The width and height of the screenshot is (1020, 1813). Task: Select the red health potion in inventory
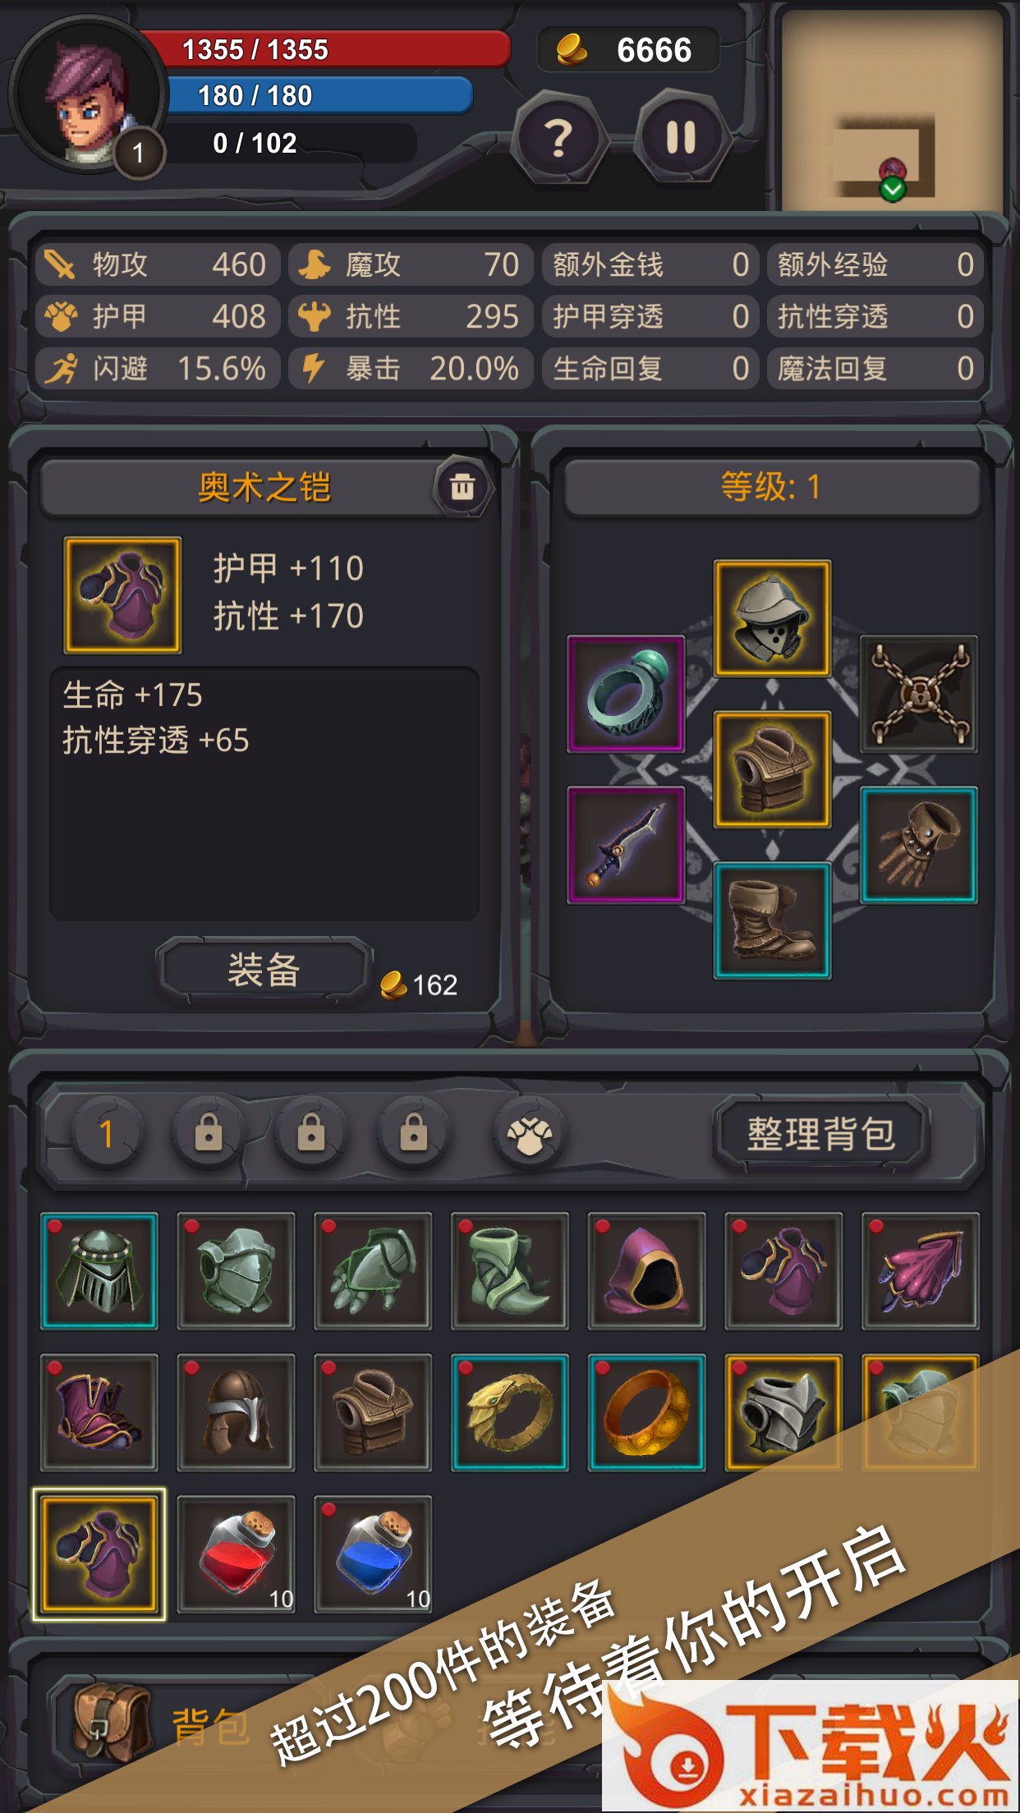(237, 1554)
